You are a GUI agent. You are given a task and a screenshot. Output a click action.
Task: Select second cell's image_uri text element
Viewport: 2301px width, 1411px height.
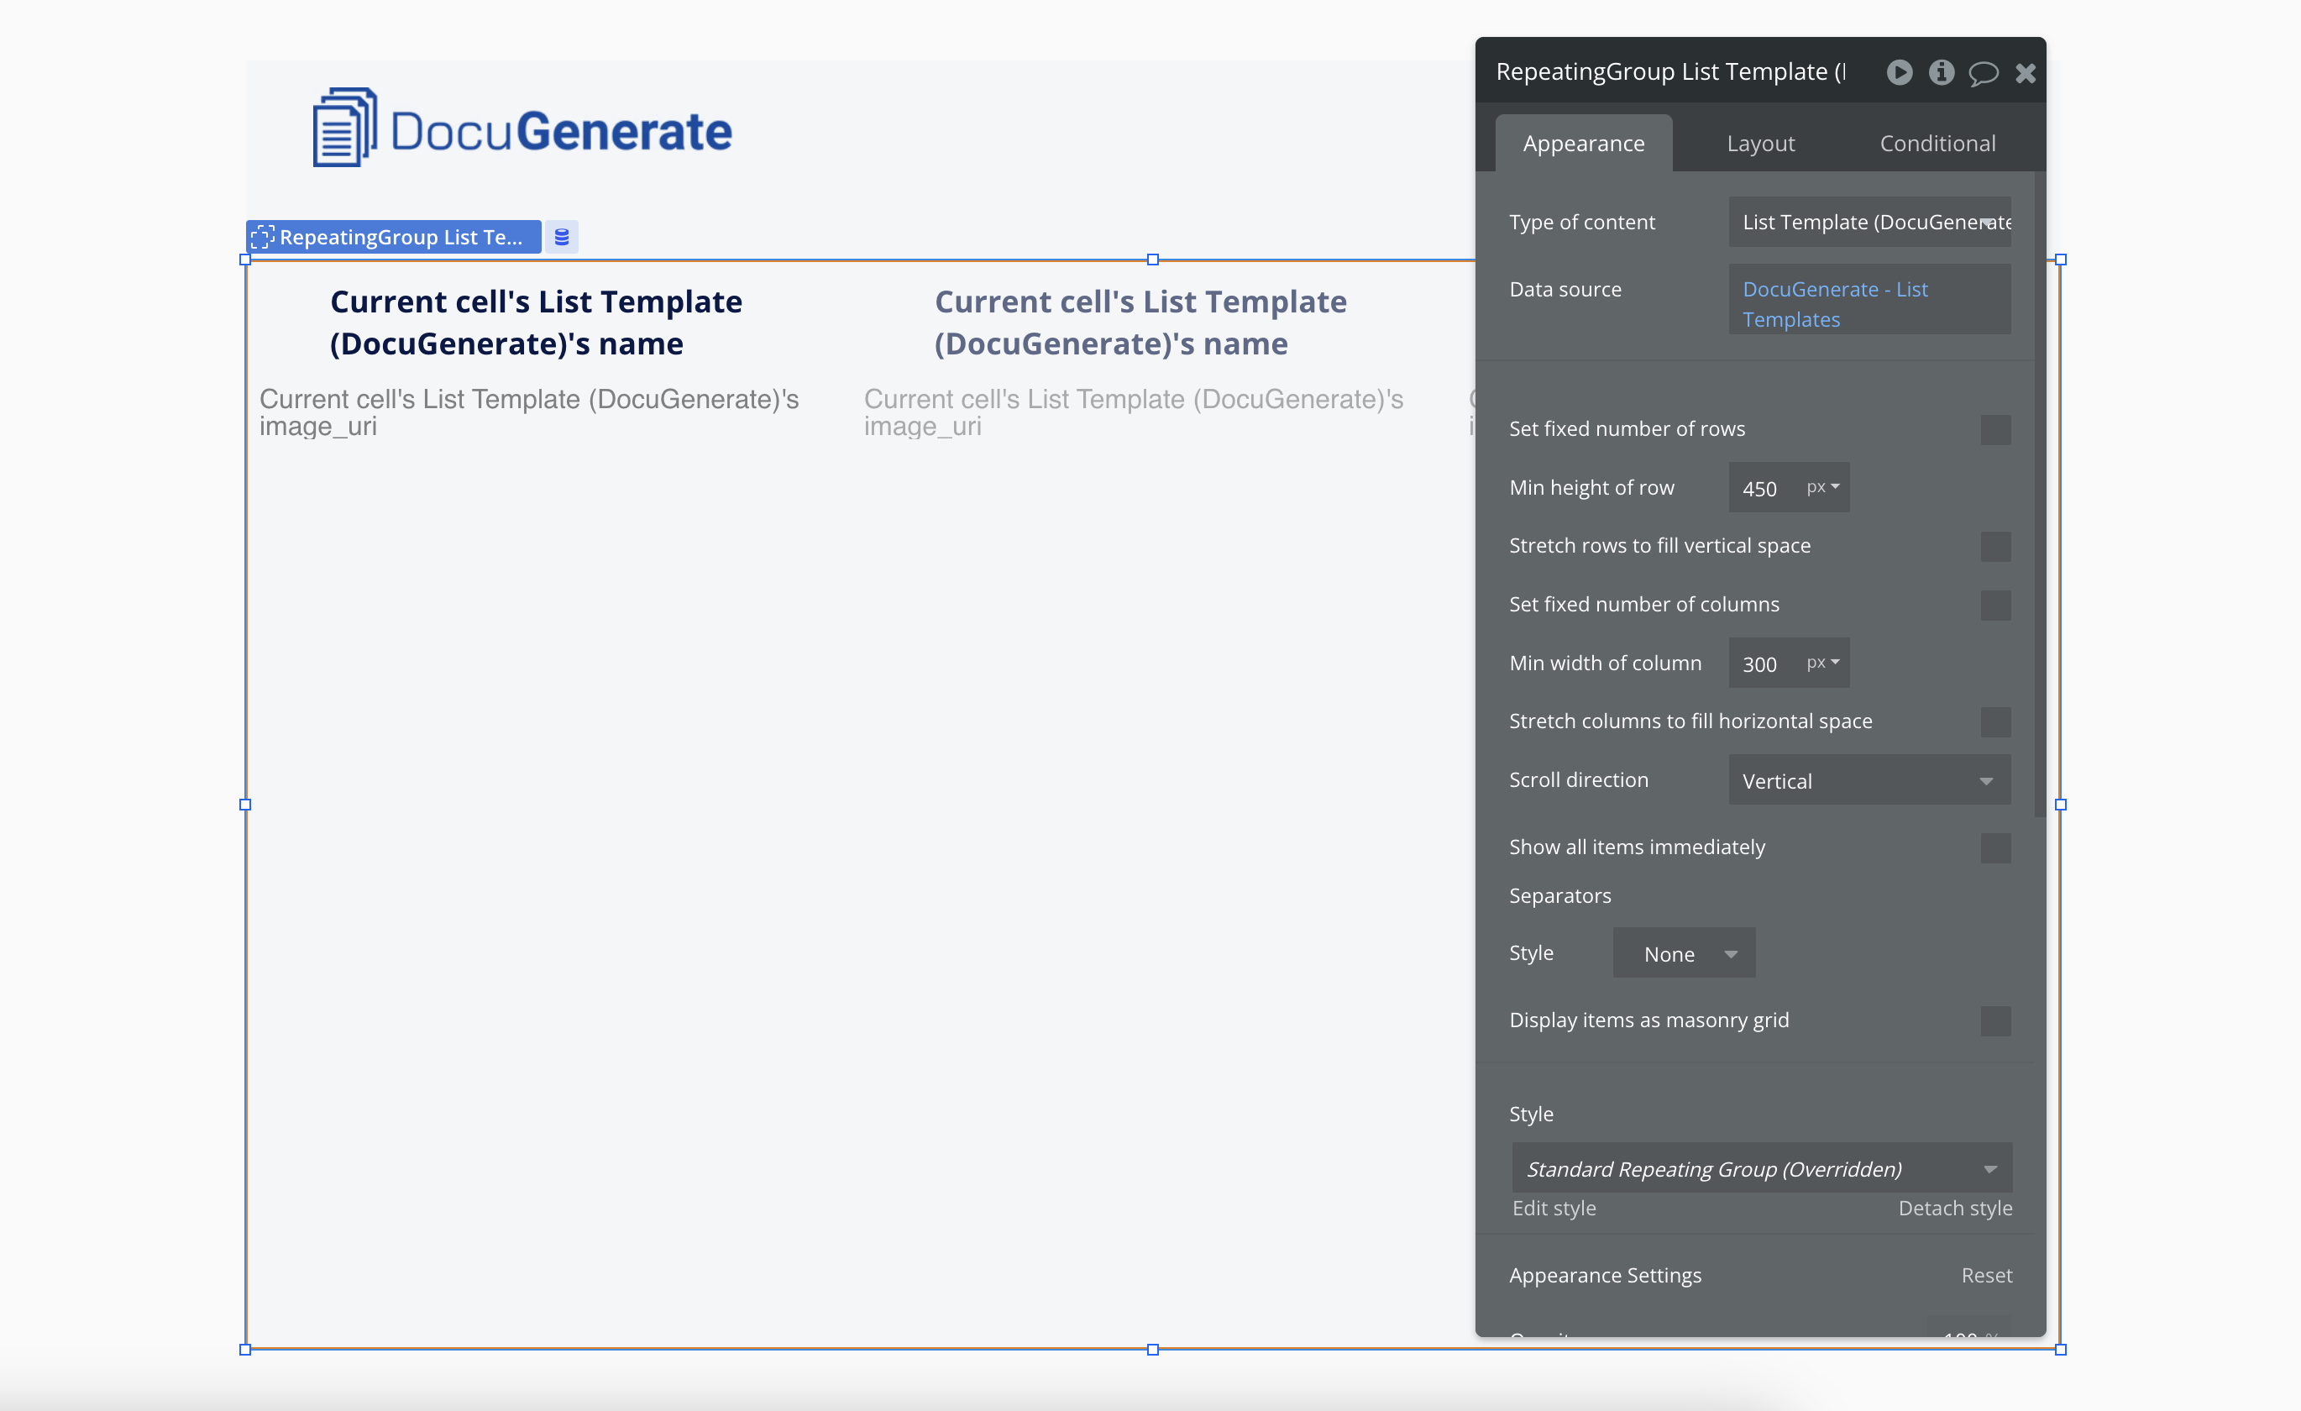(1133, 412)
